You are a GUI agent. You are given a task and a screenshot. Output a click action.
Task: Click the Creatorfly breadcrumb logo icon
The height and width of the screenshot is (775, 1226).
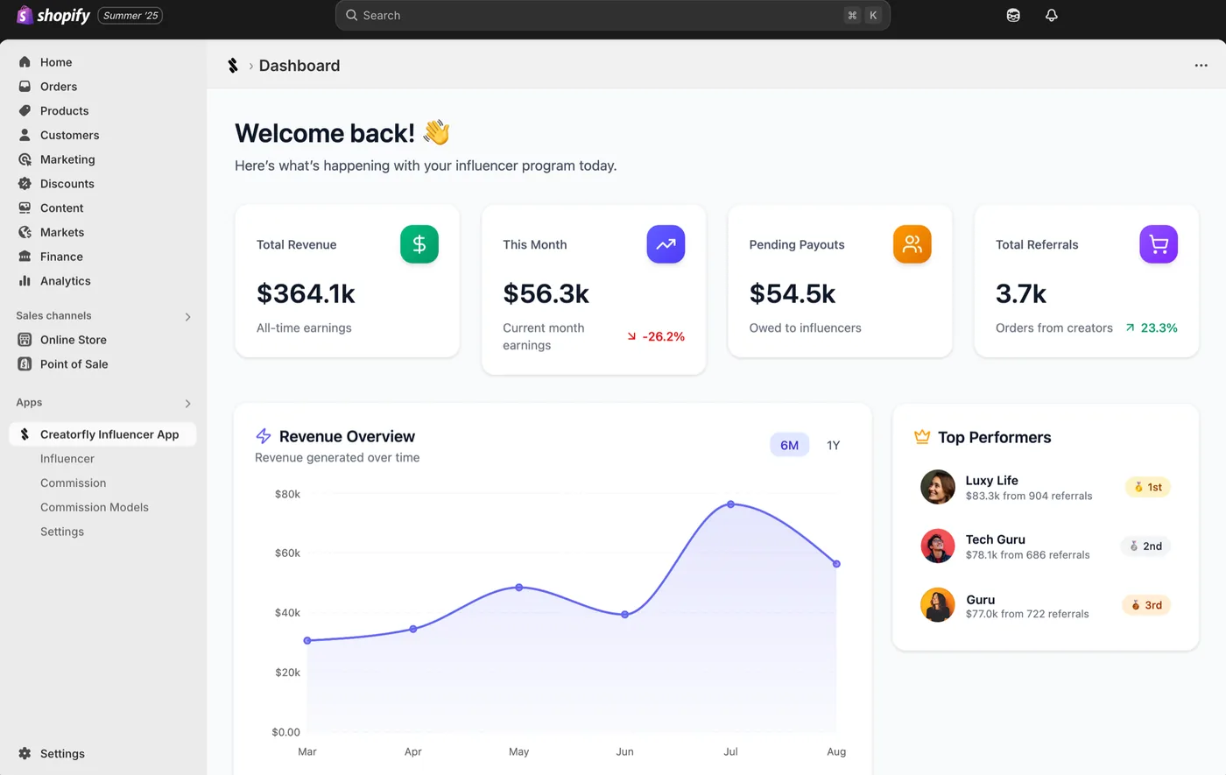(x=233, y=66)
